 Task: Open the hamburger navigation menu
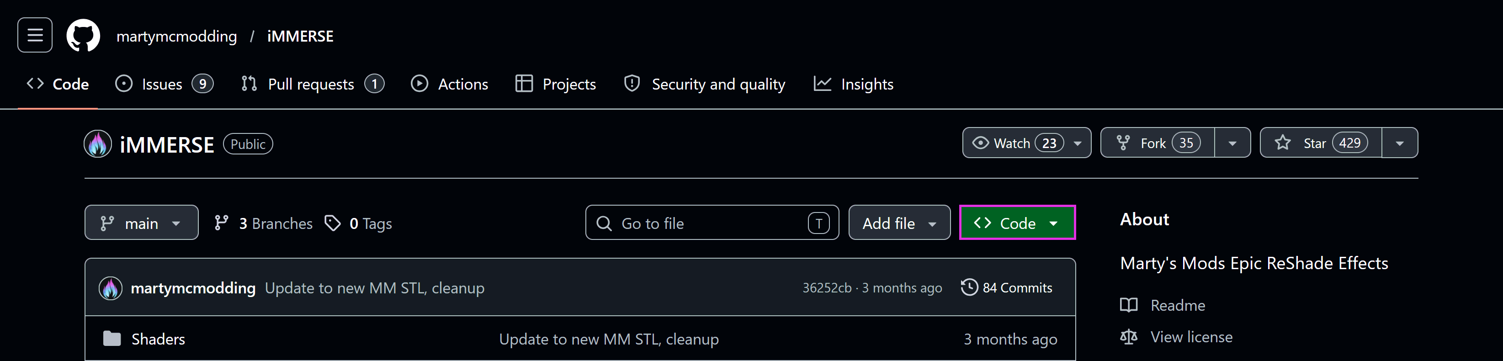(x=35, y=35)
